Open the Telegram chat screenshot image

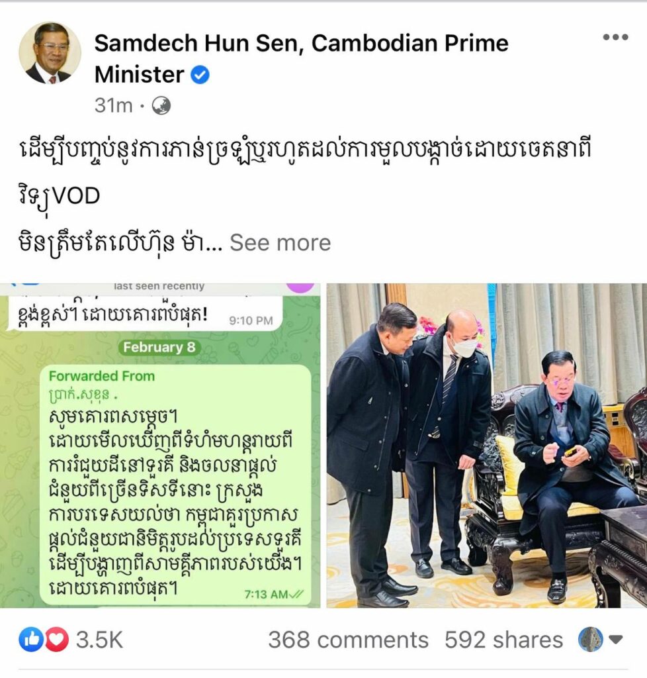[160, 446]
